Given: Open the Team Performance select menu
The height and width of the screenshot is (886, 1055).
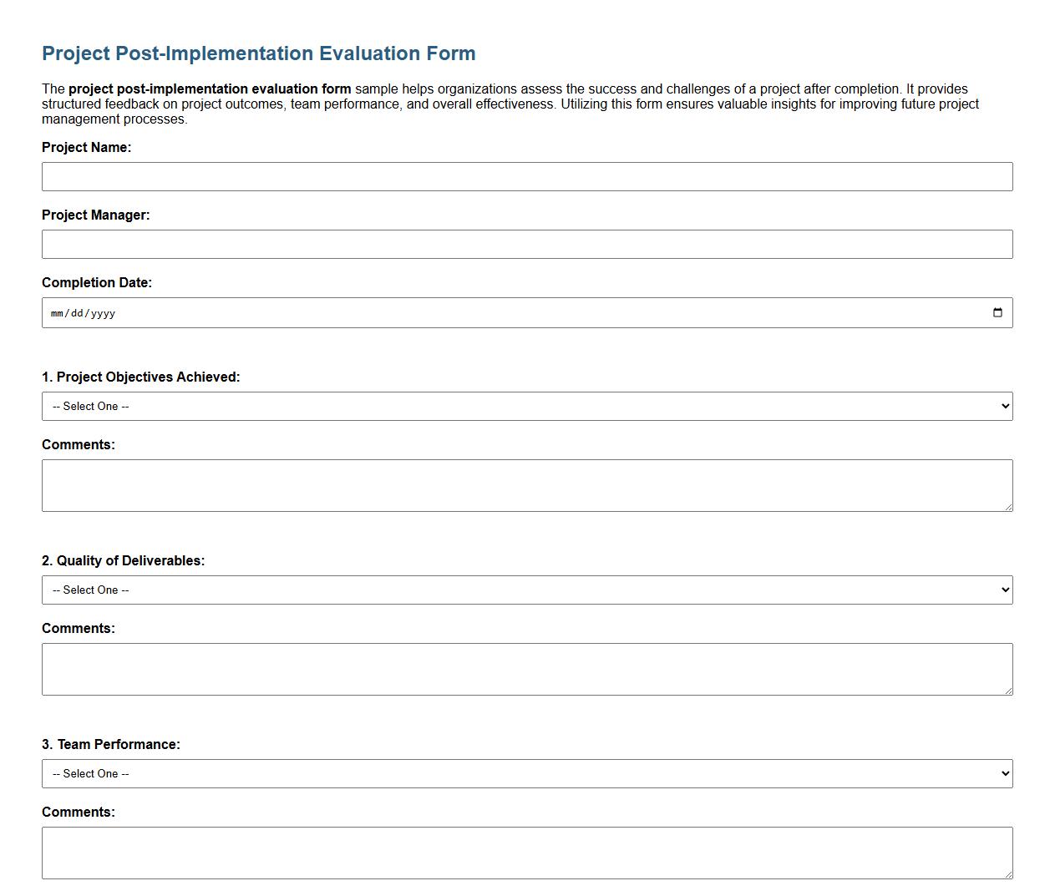Looking at the screenshot, I should (x=526, y=773).
